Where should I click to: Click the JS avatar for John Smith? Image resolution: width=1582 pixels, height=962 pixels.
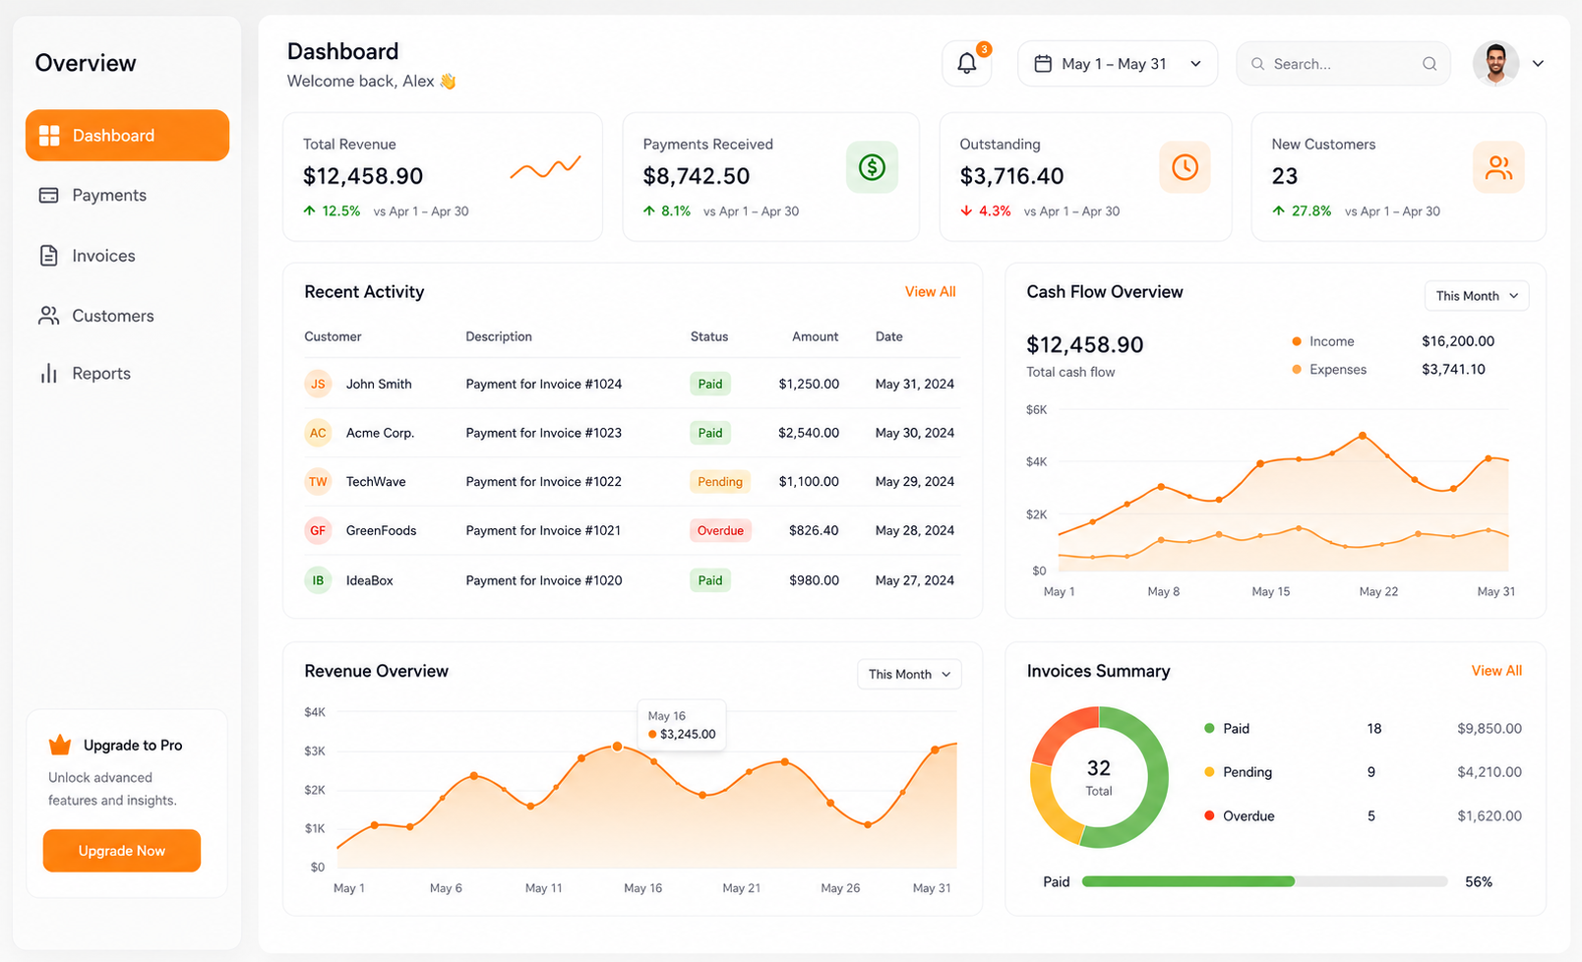coord(318,385)
